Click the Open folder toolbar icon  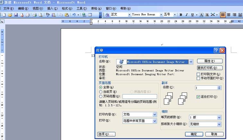click(x=10, y=15)
